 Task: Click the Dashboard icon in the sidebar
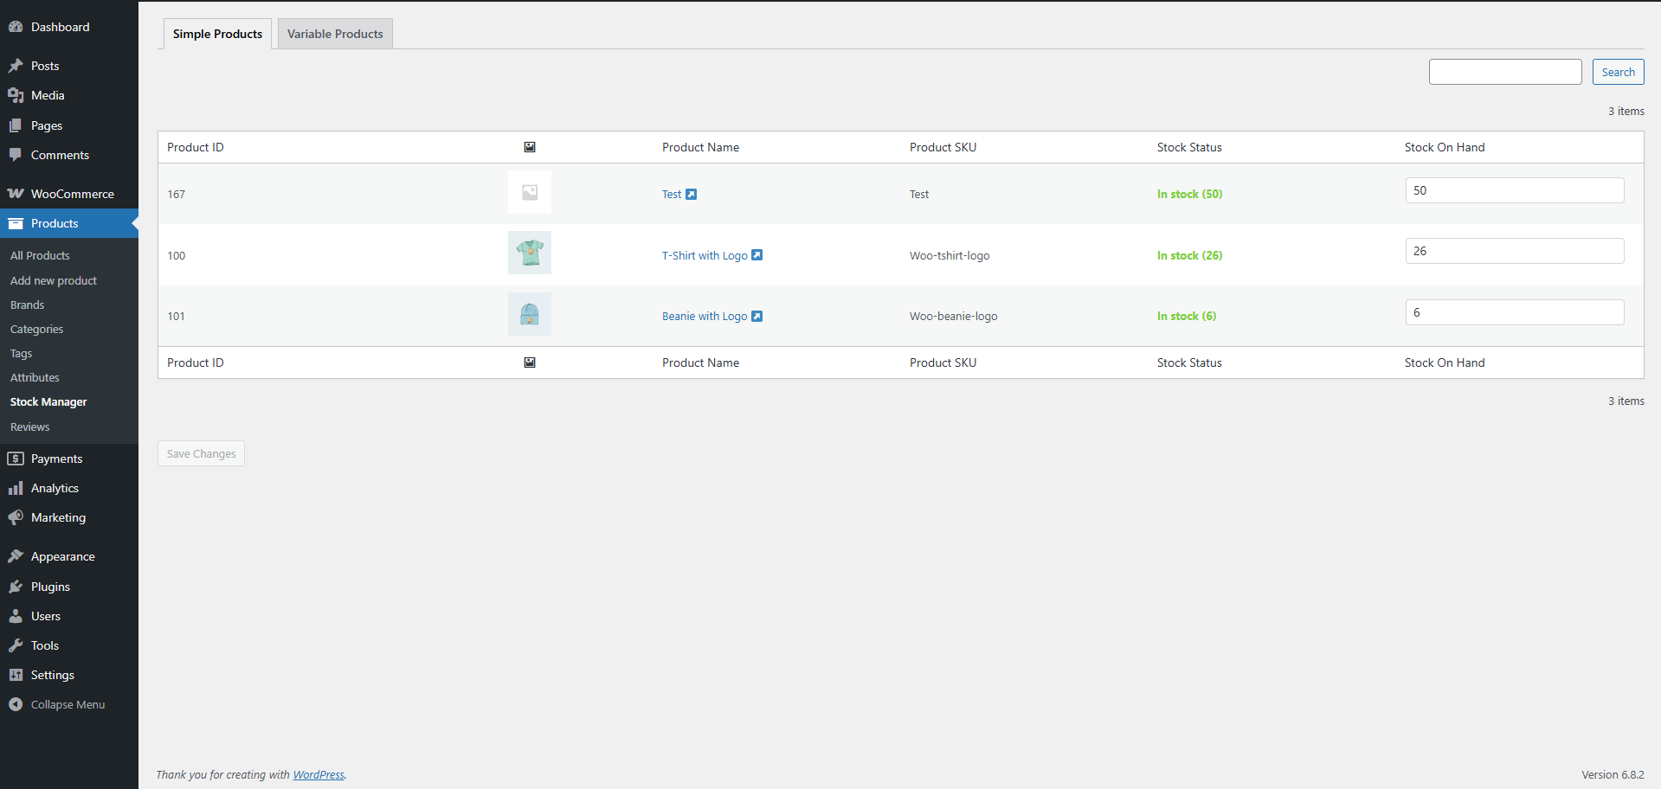16,27
